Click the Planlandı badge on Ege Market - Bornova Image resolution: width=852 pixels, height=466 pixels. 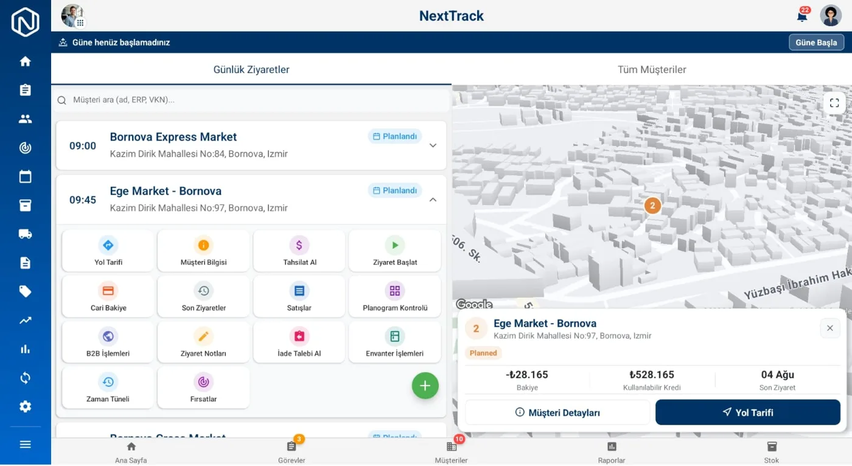point(395,190)
